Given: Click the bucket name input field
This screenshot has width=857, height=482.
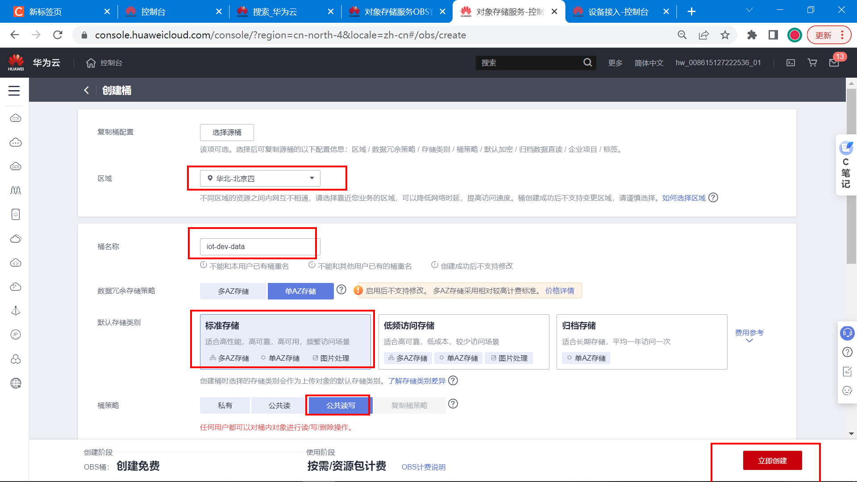Looking at the screenshot, I should pyautogui.click(x=260, y=246).
